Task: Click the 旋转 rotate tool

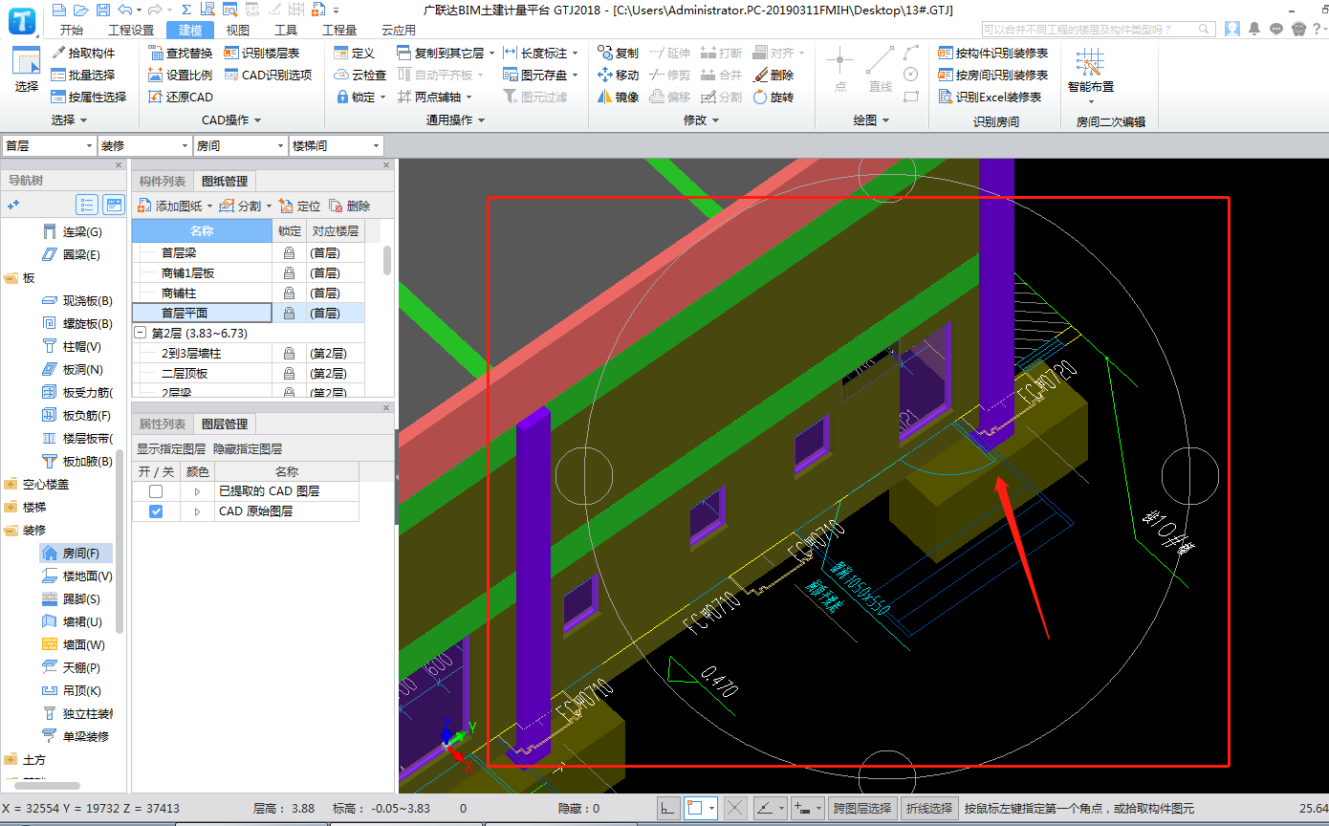Action: tap(773, 97)
